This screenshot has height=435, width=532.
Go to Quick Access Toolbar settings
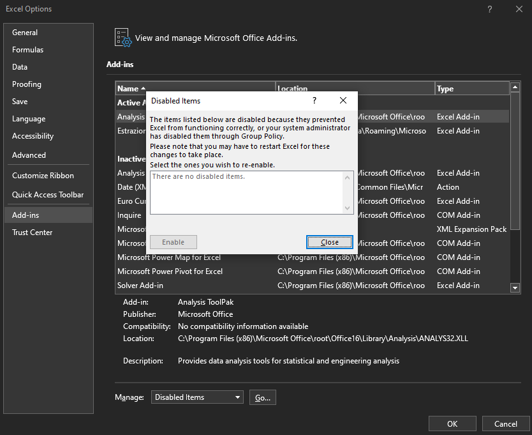[x=48, y=195]
